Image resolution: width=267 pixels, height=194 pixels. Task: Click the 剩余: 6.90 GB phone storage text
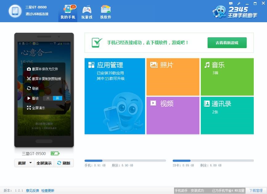point(123,165)
